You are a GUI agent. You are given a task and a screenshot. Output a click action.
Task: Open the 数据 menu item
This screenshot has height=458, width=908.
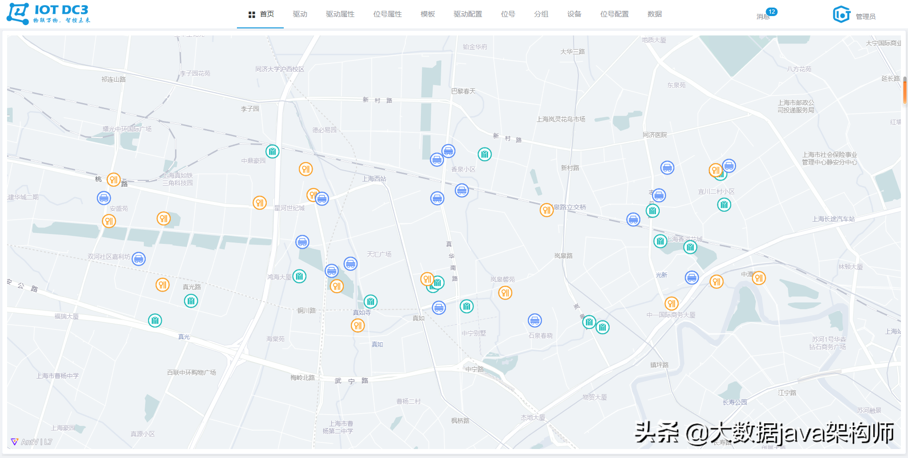655,14
